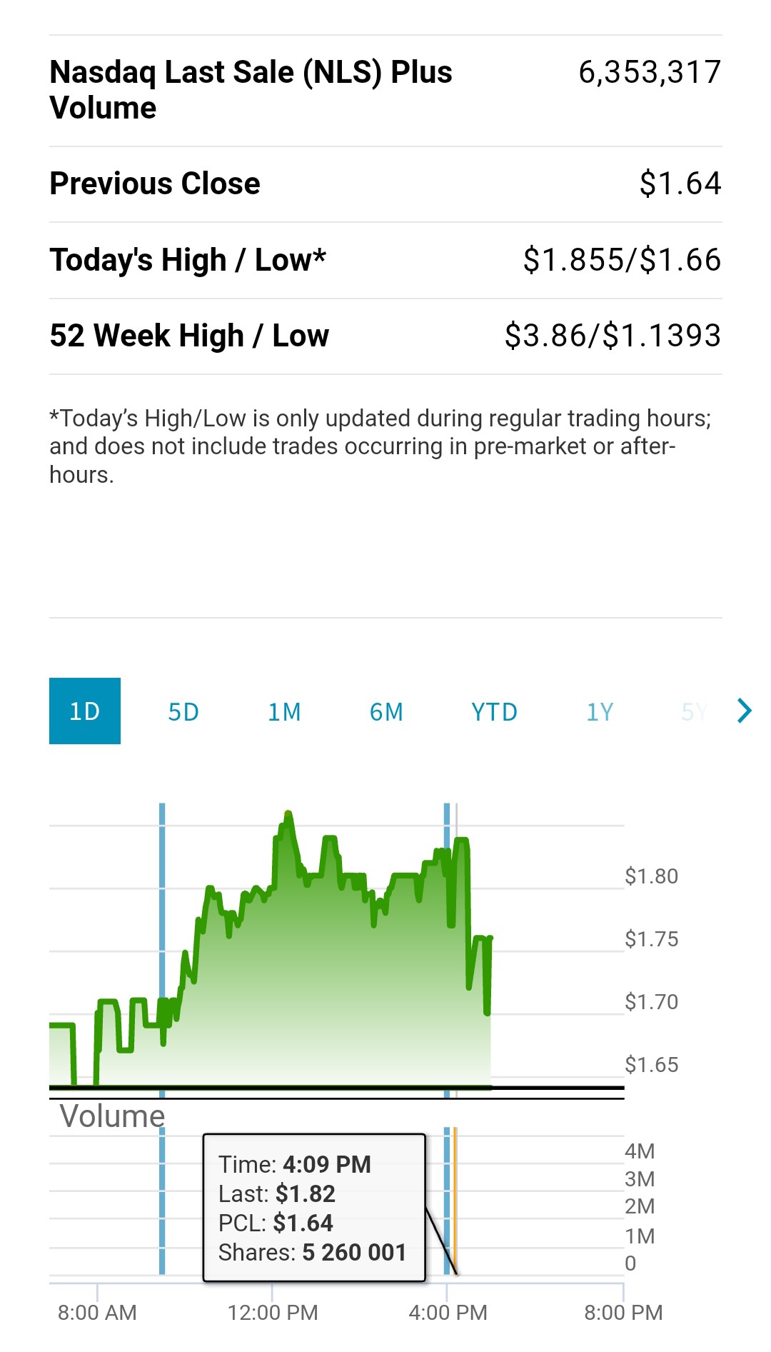Click the $1.80 price axis label
Image resolution: width=771 pixels, height=1352 pixels.
pos(651,876)
